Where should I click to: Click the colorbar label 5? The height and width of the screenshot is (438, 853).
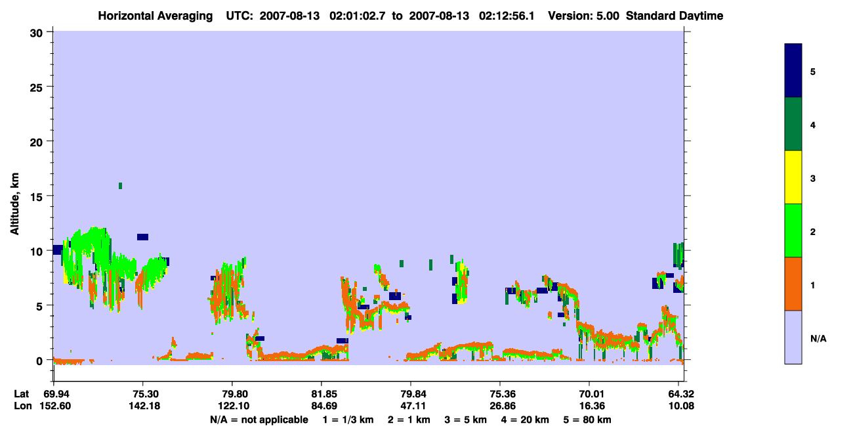point(813,71)
